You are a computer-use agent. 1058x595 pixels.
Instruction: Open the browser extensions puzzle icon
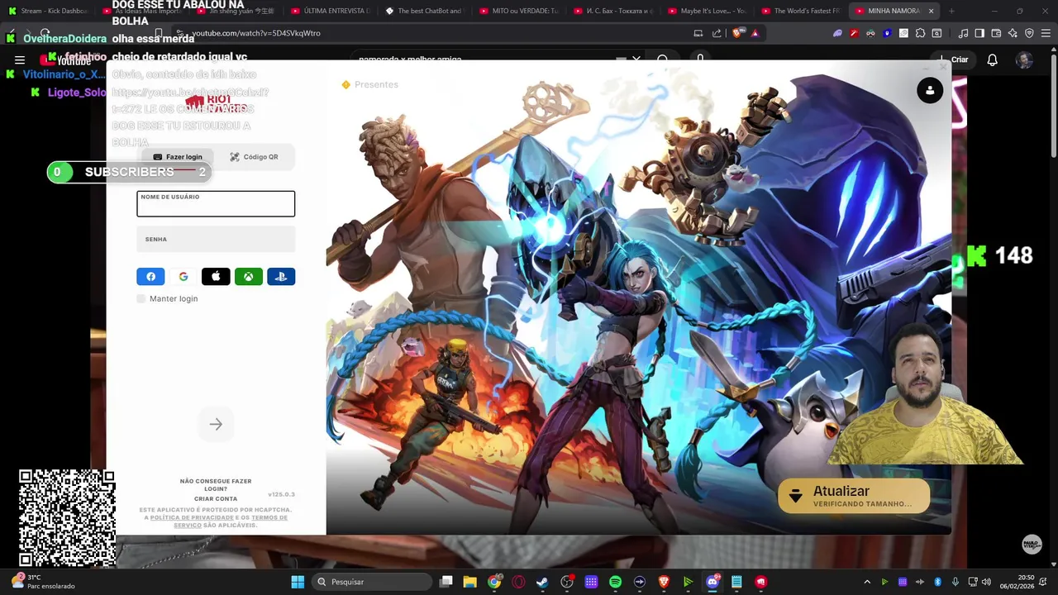[920, 33]
